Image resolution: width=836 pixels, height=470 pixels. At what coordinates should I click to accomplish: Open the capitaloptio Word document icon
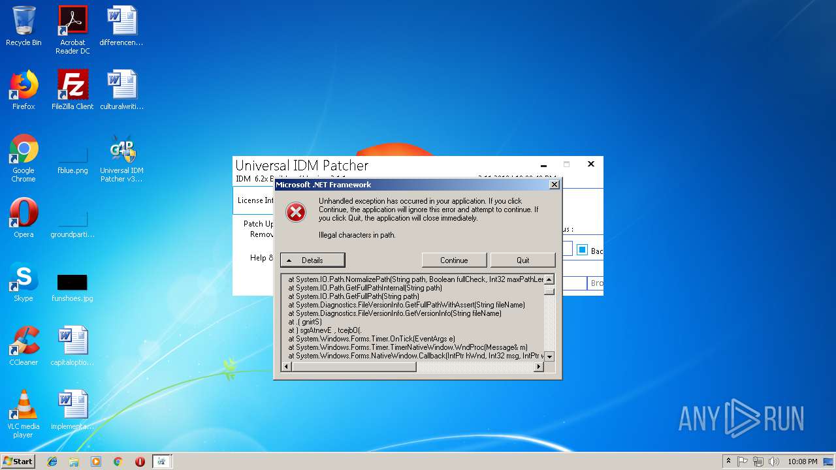[72, 346]
